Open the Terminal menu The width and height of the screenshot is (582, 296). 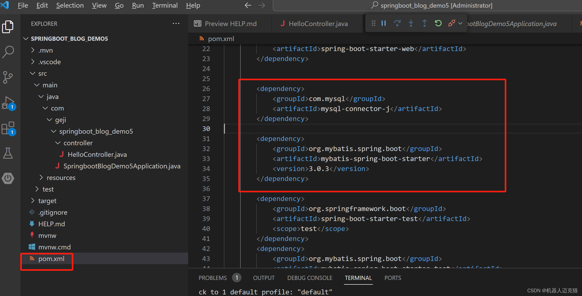coord(164,6)
